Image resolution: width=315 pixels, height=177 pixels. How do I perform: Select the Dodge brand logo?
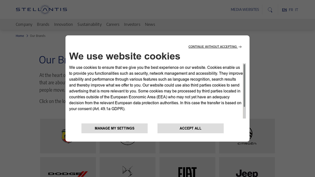pyautogui.click(x=68, y=174)
